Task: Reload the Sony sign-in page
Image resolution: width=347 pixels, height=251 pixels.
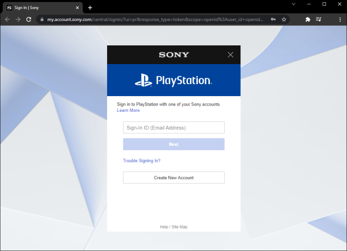Action: (29, 20)
